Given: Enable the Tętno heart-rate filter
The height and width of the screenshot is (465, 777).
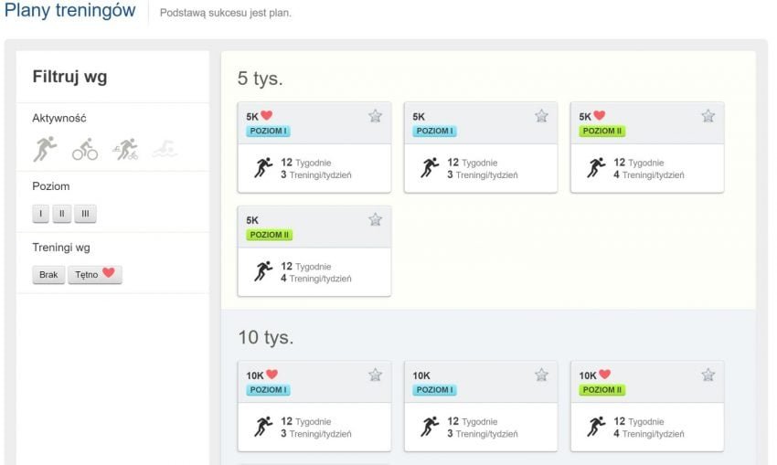Looking at the screenshot, I should [94, 274].
